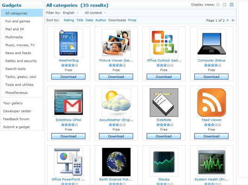The height and width of the screenshot is (185, 248).
Task: Select Search tools category
Action: pyautogui.click(x=15, y=69)
